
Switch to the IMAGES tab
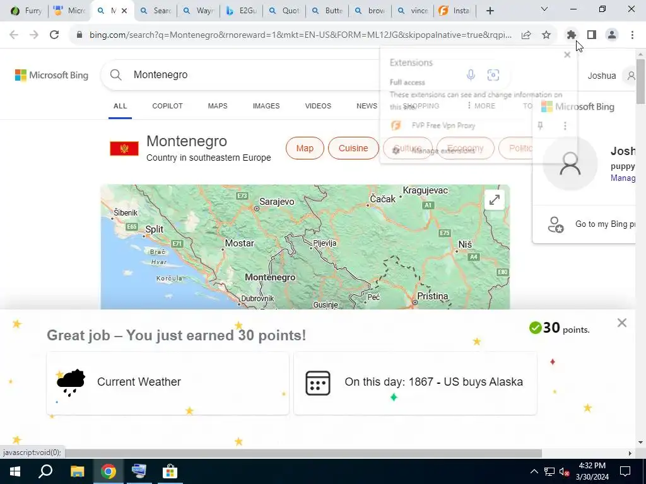tap(266, 106)
